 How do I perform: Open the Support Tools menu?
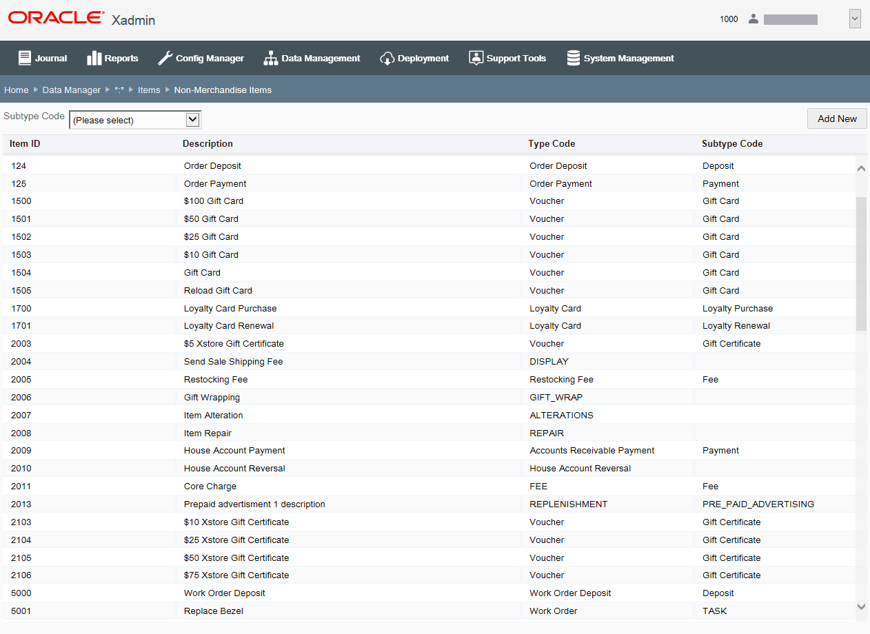click(x=507, y=58)
